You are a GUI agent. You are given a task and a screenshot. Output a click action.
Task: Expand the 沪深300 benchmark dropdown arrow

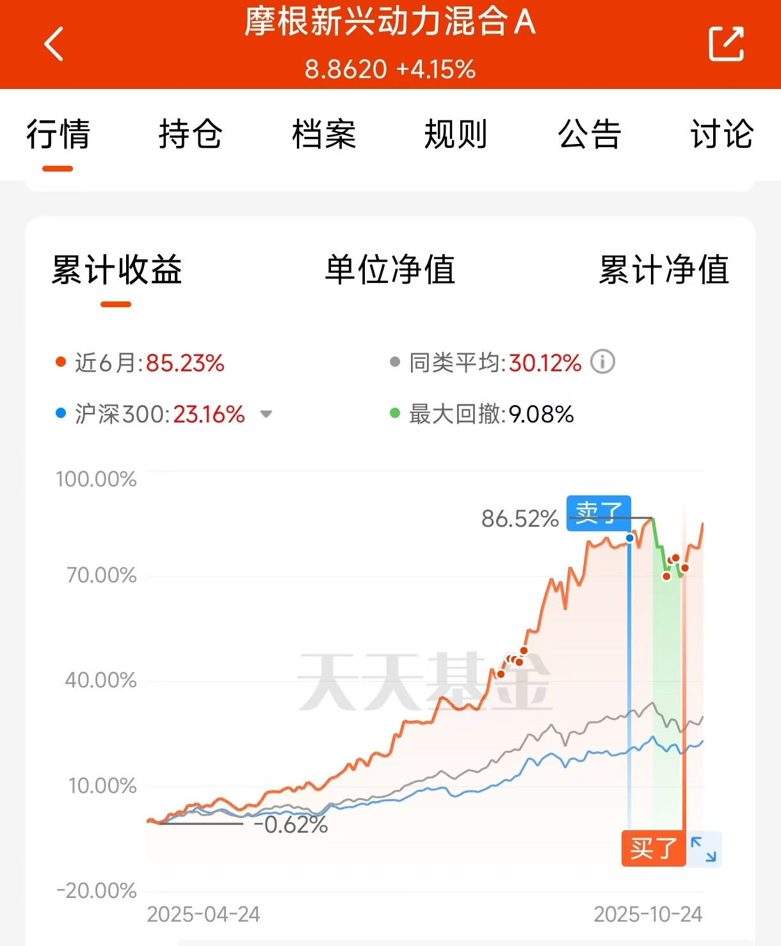266,414
